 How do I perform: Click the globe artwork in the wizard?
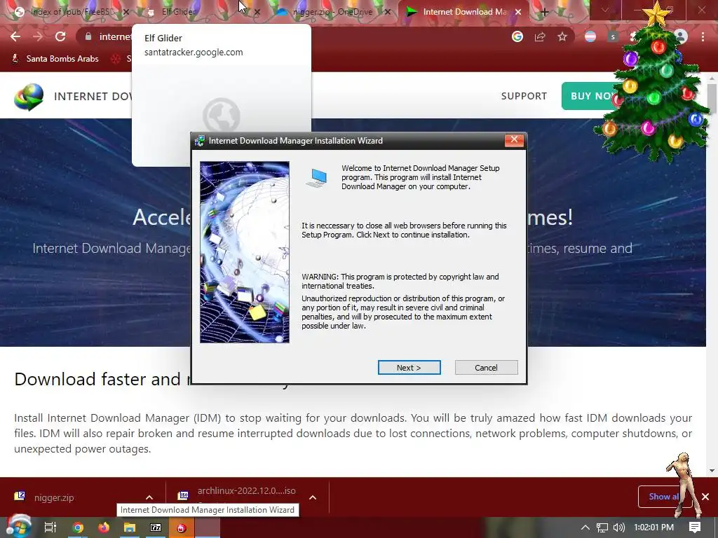coord(245,252)
